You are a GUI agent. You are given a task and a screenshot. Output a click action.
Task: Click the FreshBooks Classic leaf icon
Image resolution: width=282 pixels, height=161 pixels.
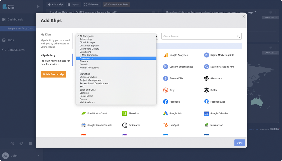coord(83,113)
